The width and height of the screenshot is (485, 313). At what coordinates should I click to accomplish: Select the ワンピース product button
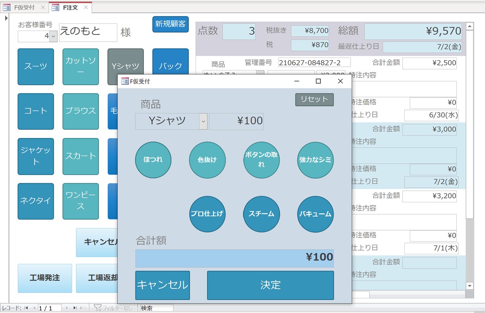point(81,201)
